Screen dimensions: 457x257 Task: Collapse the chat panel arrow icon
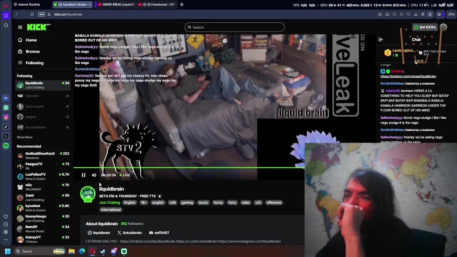tap(381, 40)
